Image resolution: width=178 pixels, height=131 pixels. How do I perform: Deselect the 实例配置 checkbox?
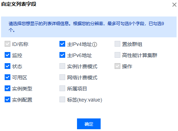(8, 99)
